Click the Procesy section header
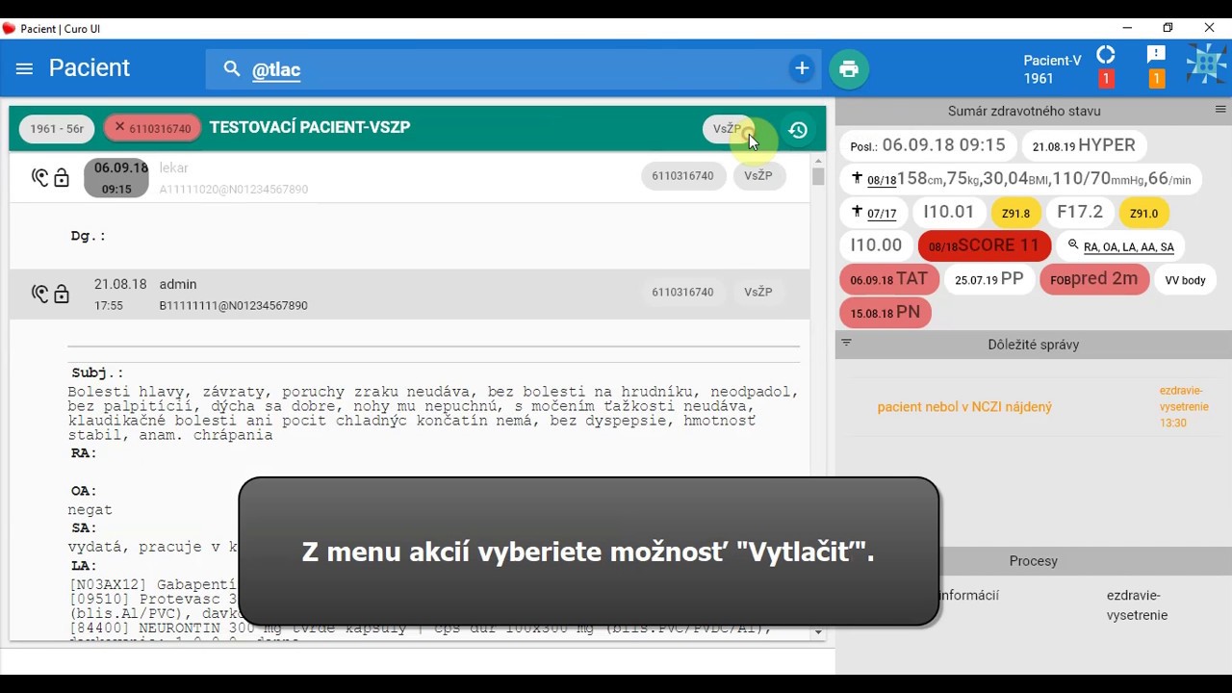This screenshot has width=1232, height=693. [1034, 561]
